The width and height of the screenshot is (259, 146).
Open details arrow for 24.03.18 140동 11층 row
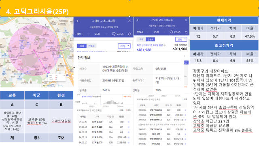(185, 139)
